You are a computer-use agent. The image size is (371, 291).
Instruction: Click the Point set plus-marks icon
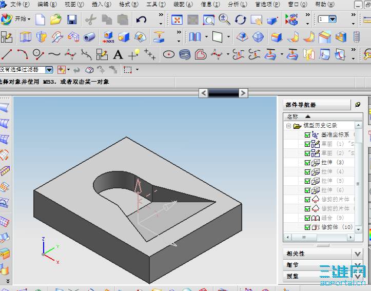click(150, 54)
